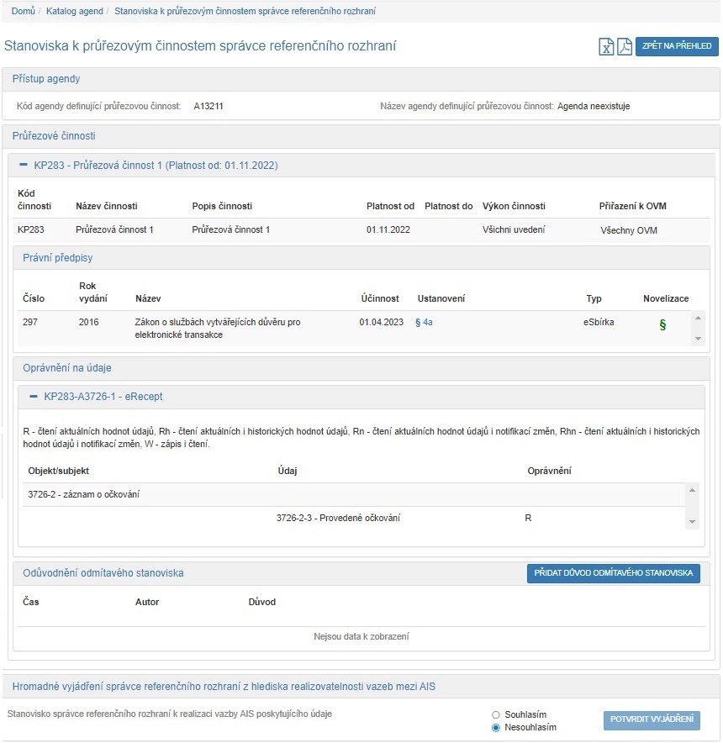Viewport: 723px width, 743px height.
Task: Export the page to Excel
Action: 606,47
